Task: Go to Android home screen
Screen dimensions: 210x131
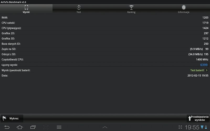Action: point(20,127)
